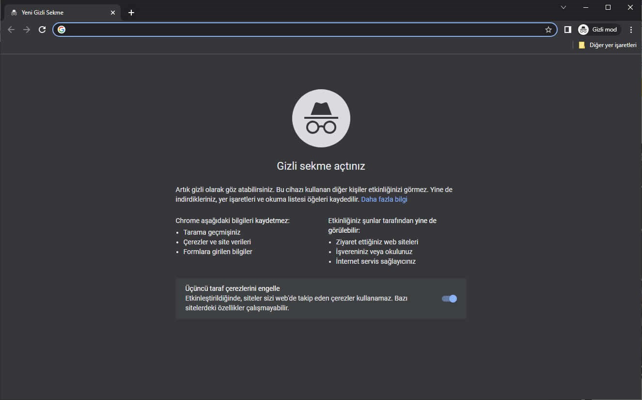Click the Gizli sekme açtınız heading
642x400 pixels.
(x=321, y=166)
